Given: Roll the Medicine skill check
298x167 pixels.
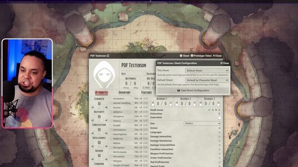Looking at the screenshot, I should 118,139.
